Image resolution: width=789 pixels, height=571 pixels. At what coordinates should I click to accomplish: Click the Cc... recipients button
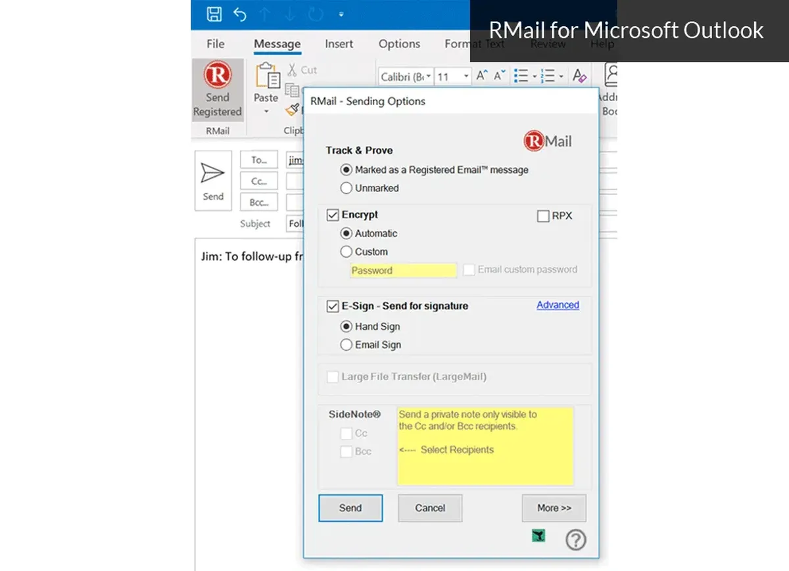tap(259, 181)
